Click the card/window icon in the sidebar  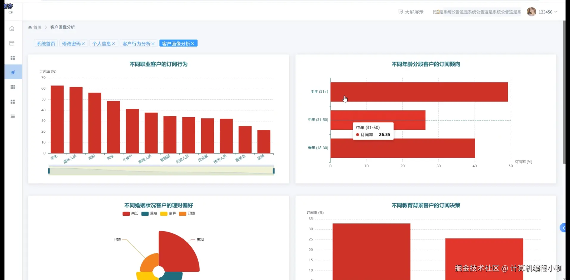[12, 43]
